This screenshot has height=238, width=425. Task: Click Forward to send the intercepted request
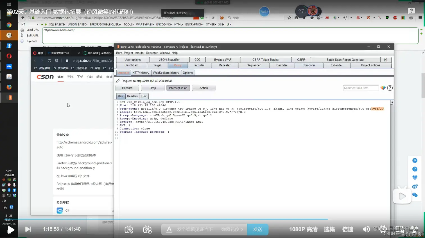(x=127, y=88)
